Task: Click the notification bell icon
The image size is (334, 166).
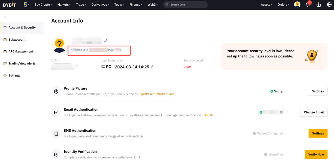Action: [307, 5]
